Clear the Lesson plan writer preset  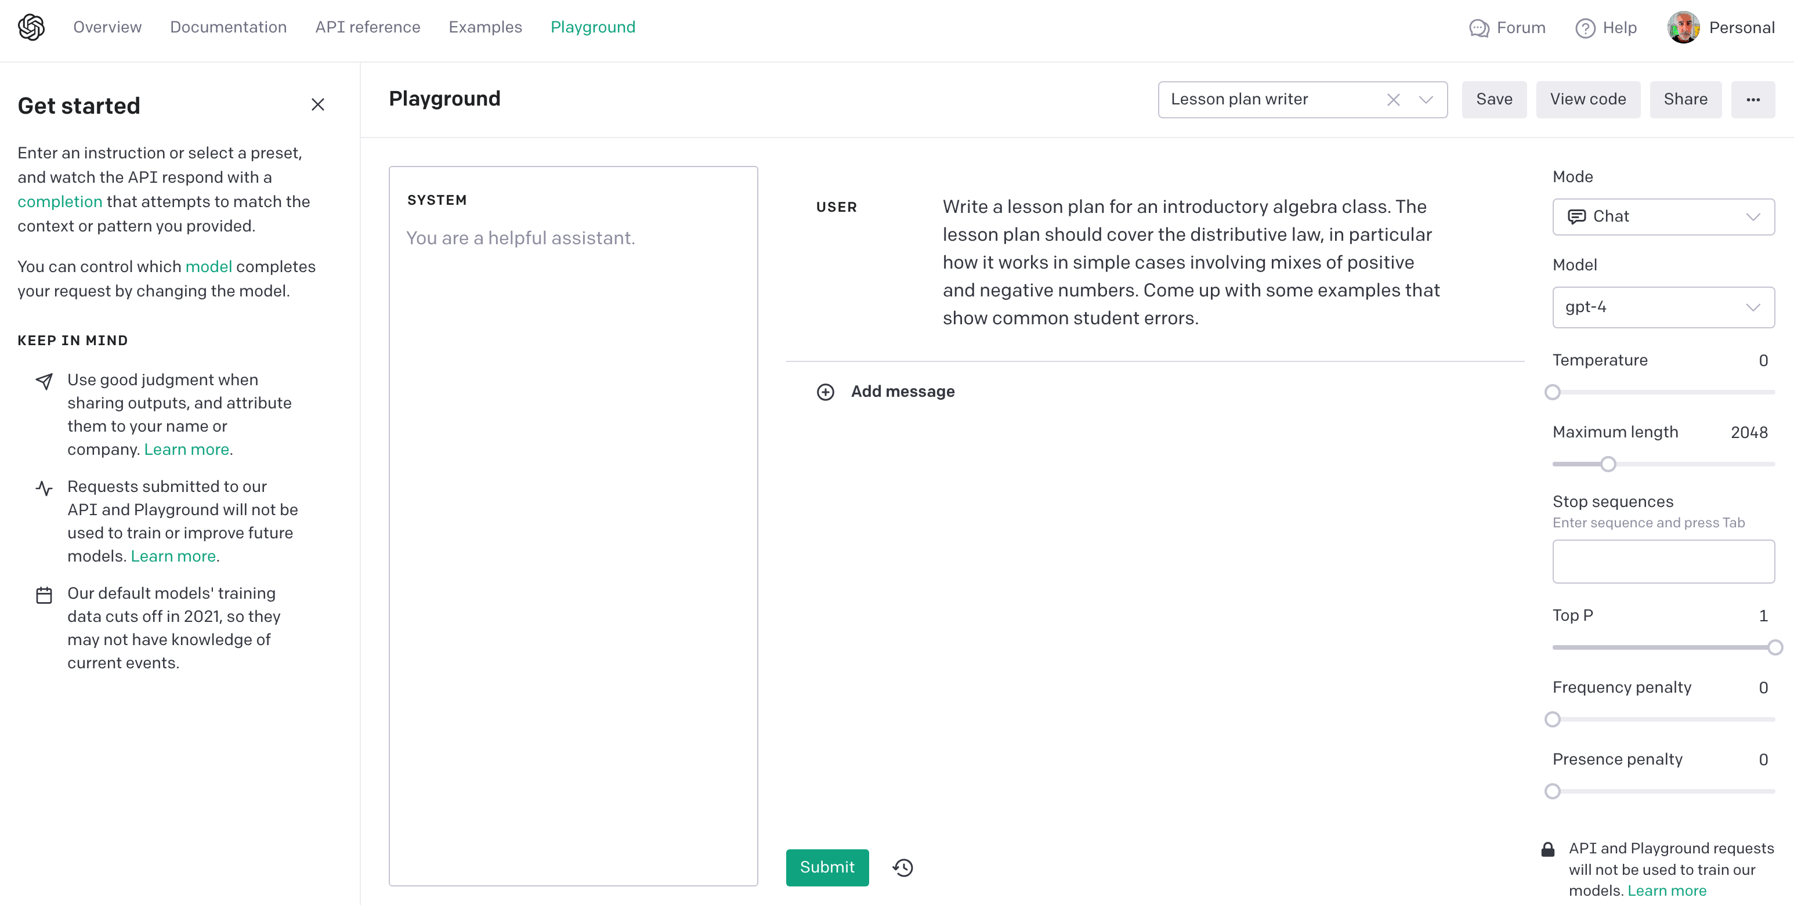tap(1393, 100)
